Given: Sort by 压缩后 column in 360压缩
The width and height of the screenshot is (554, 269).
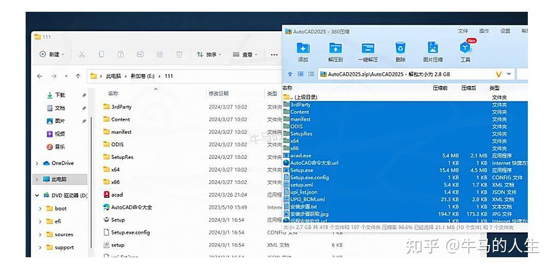Looking at the screenshot, I should (468, 88).
